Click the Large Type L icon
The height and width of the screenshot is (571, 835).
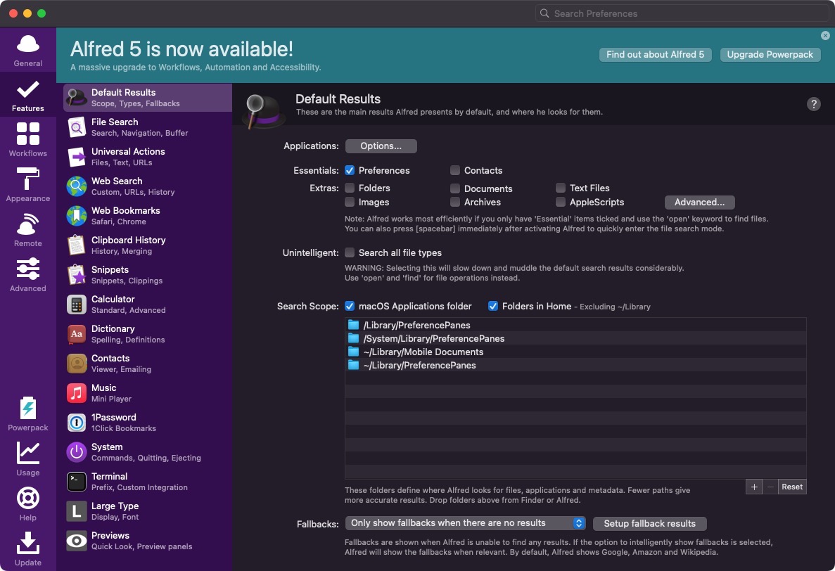pyautogui.click(x=77, y=511)
